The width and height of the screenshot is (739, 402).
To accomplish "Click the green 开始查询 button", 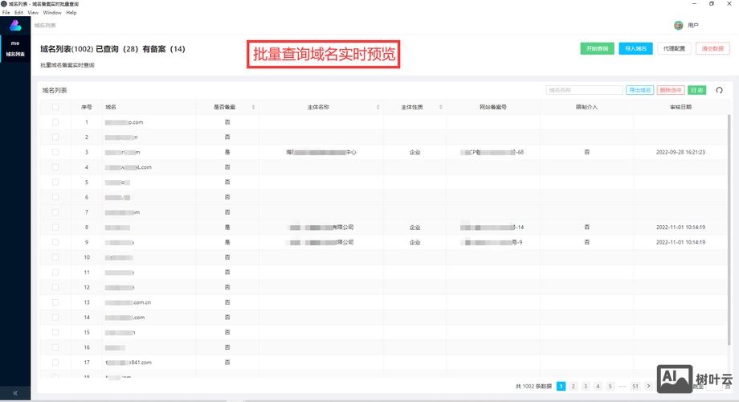I will (598, 48).
